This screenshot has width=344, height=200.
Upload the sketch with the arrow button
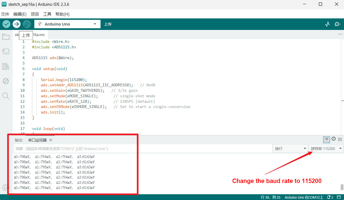[x=17, y=24]
